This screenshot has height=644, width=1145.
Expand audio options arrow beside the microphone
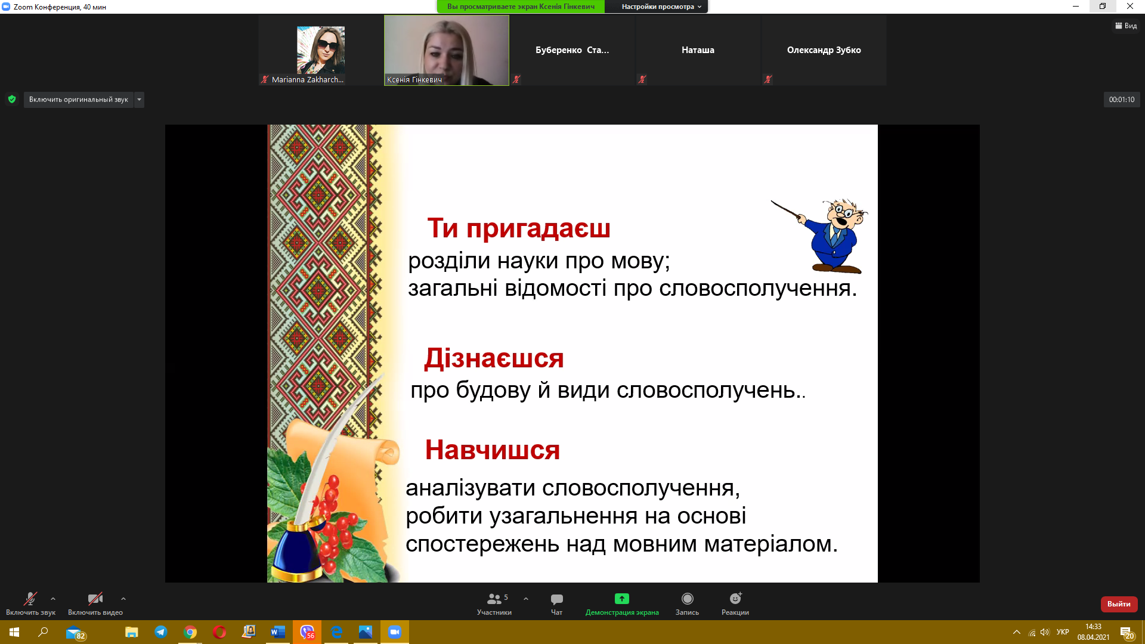[53, 599]
